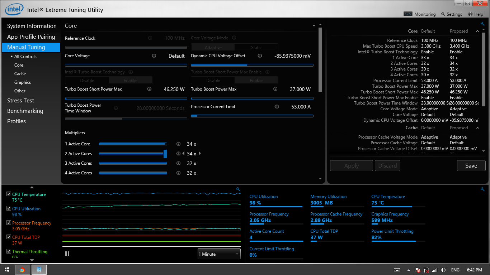The image size is (490, 275).
Task: Click the info icon for 4 Active Cores
Action: click(x=178, y=173)
